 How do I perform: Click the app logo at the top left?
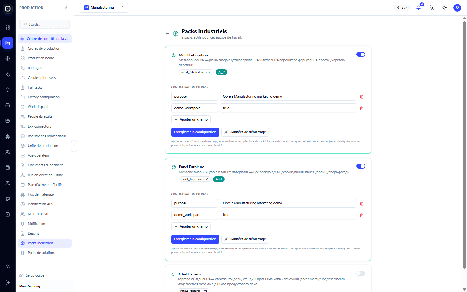click(8, 9)
